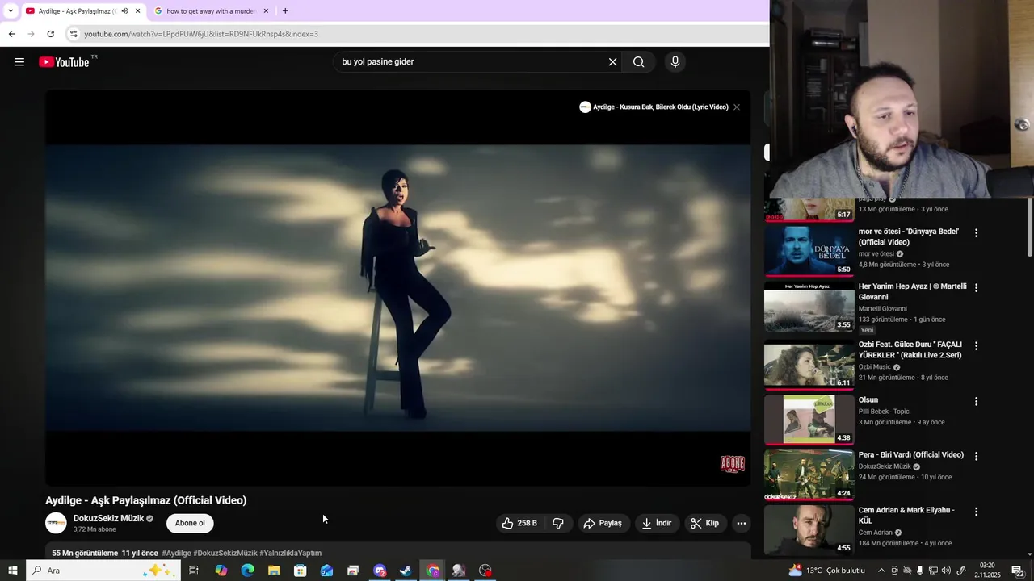The image size is (1034, 581).
Task: Go back with browser back arrow
Action: coord(11,34)
